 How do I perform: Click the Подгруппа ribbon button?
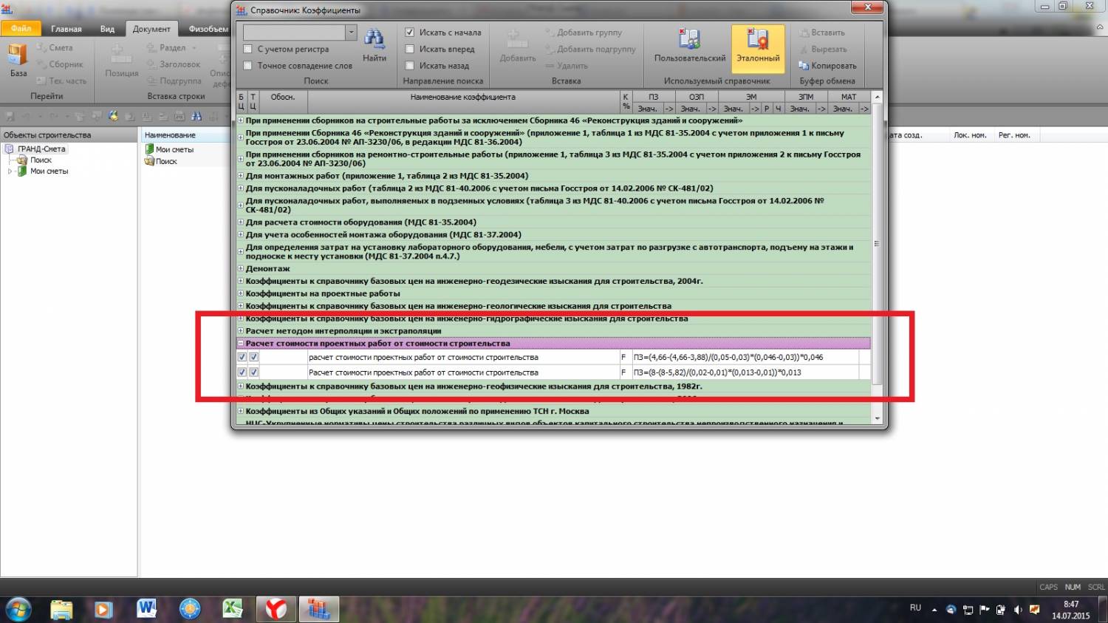174,81
